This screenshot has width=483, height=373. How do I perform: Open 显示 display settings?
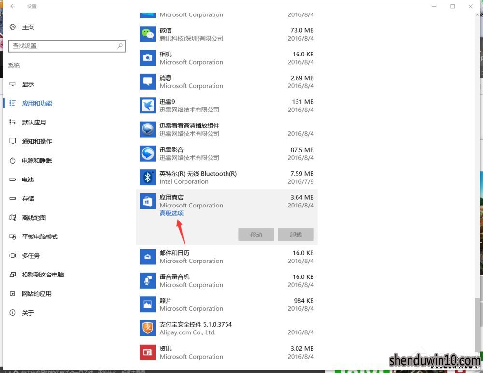pyautogui.click(x=28, y=84)
